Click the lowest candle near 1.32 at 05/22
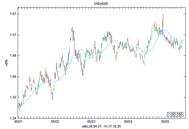The image size is (189, 129). click(x=52, y=95)
